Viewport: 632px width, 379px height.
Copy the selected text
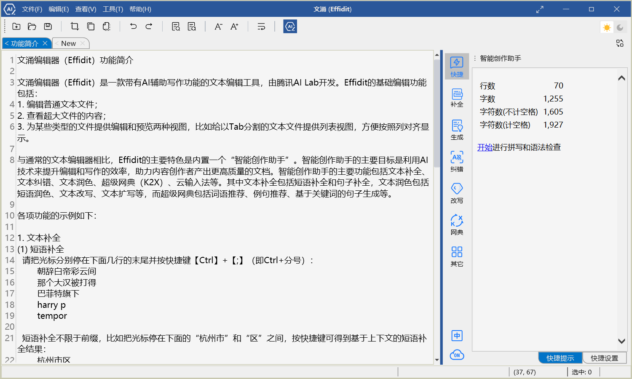coord(91,27)
